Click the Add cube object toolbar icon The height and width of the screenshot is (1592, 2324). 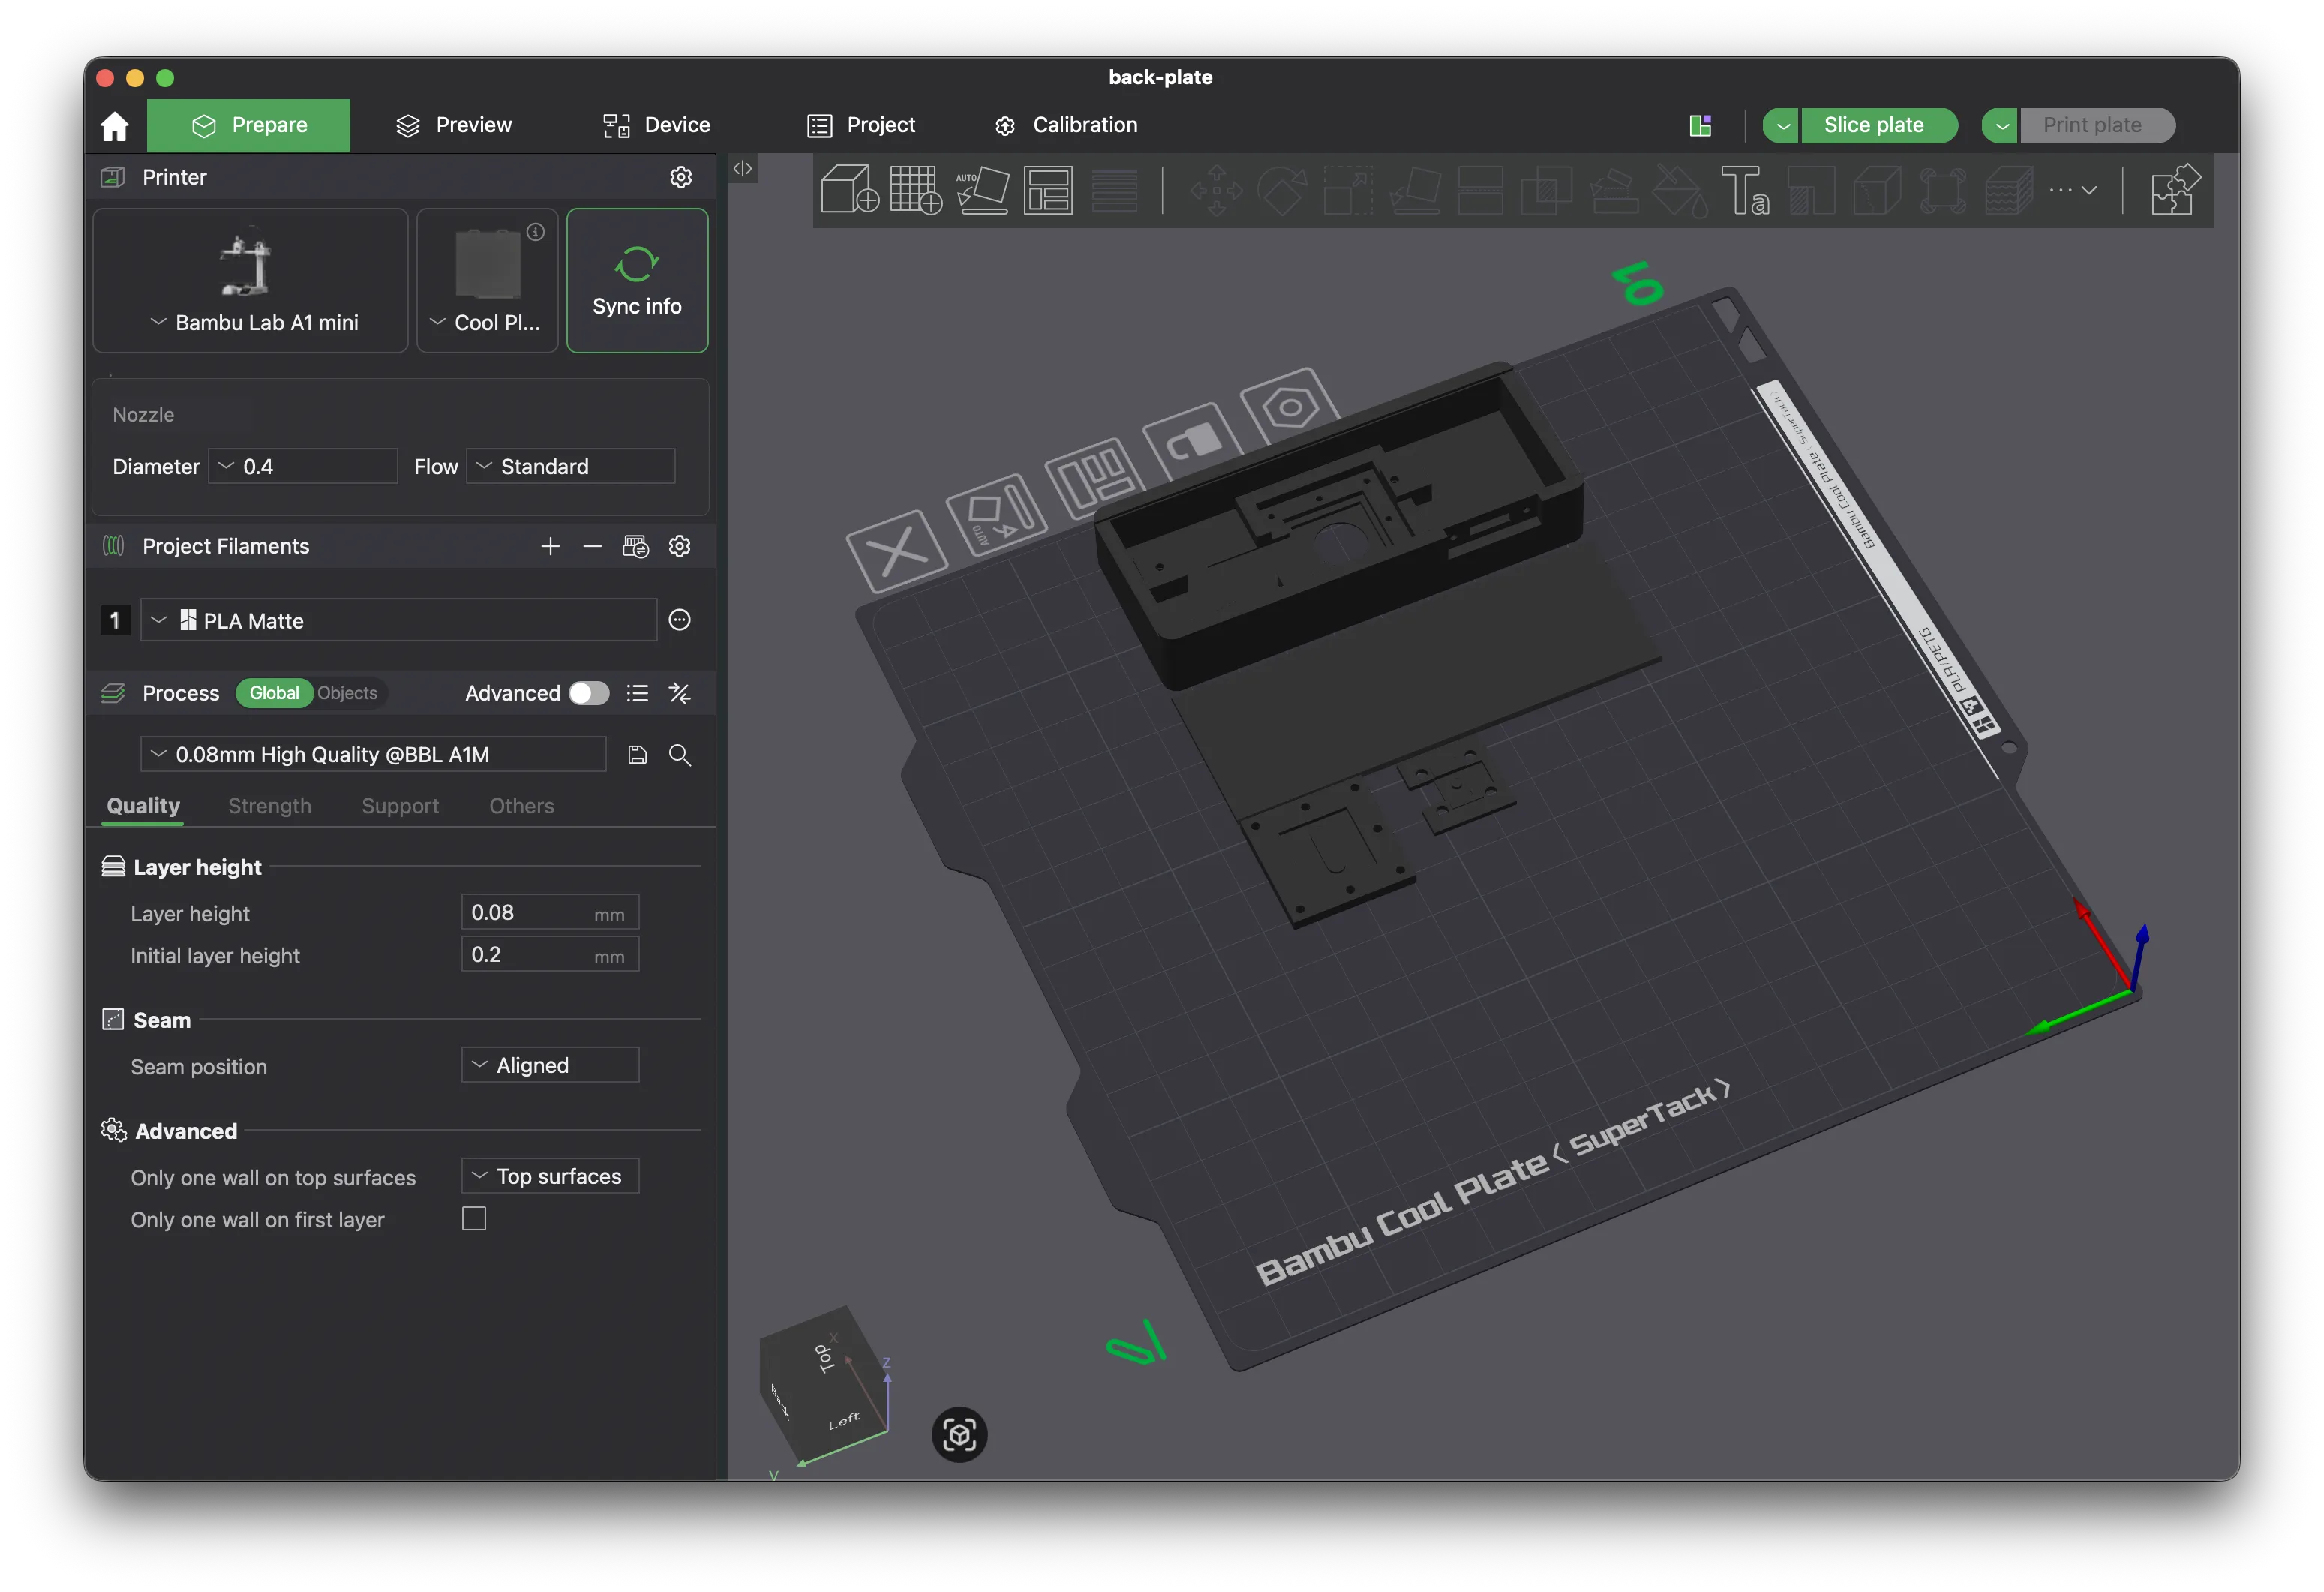click(849, 189)
